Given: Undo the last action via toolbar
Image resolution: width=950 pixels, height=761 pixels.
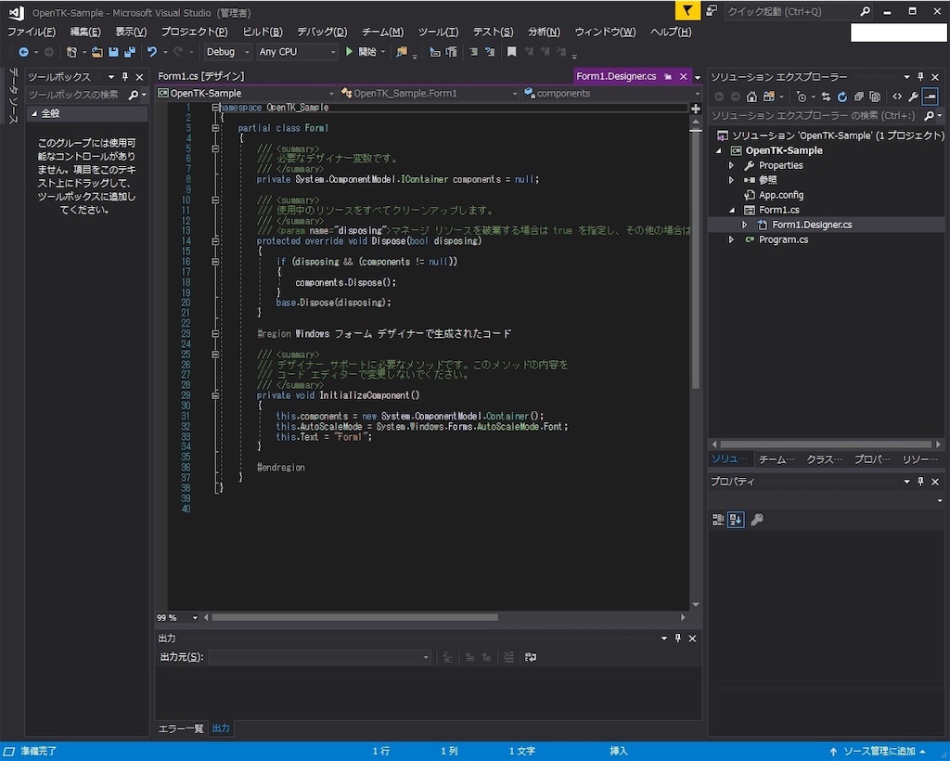Looking at the screenshot, I should click(152, 52).
